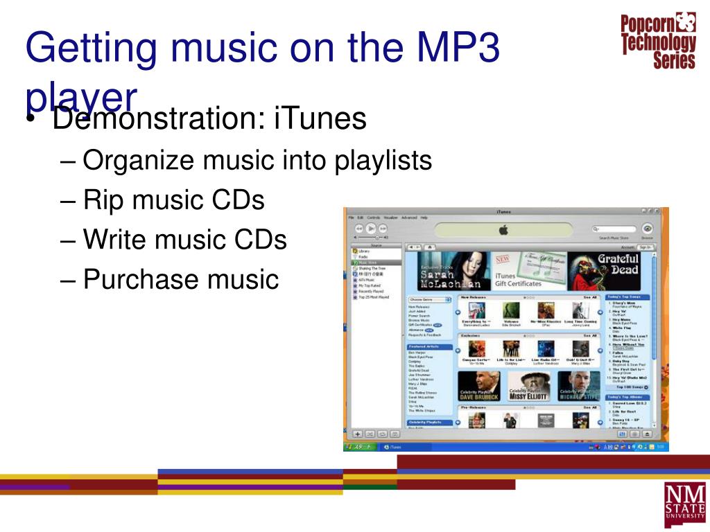
Task: Click See All for New Releases
Action: [x=589, y=297]
